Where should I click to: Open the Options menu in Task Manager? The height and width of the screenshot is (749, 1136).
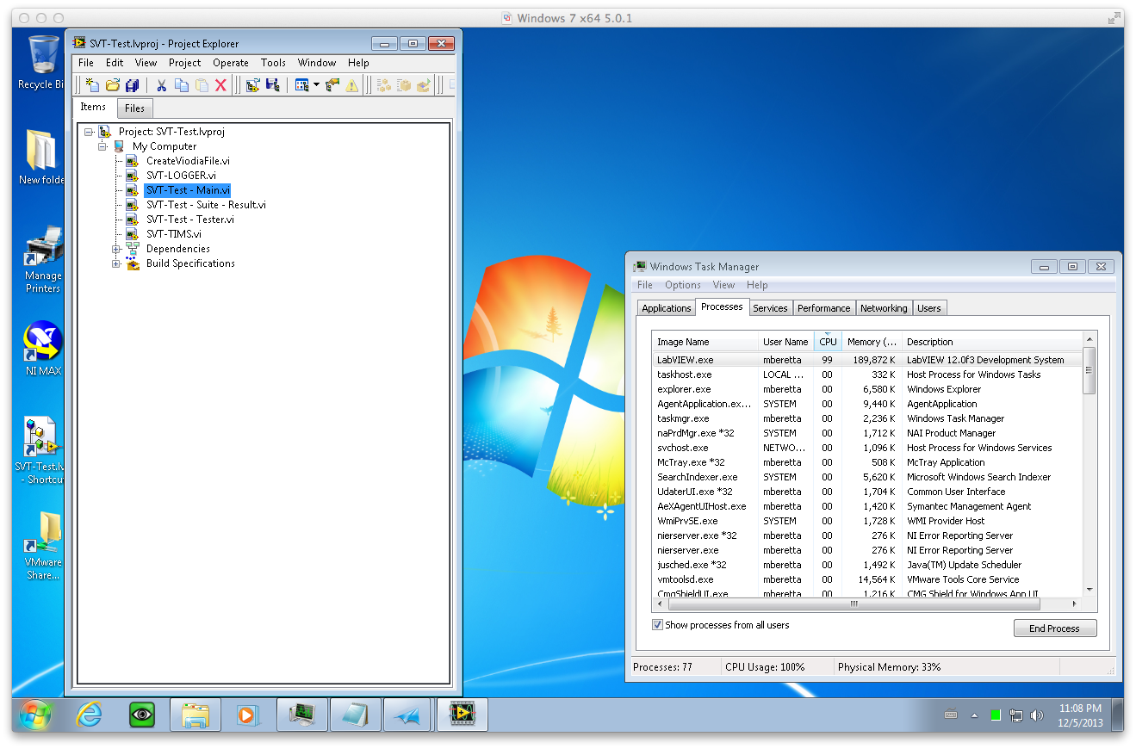[x=682, y=285]
